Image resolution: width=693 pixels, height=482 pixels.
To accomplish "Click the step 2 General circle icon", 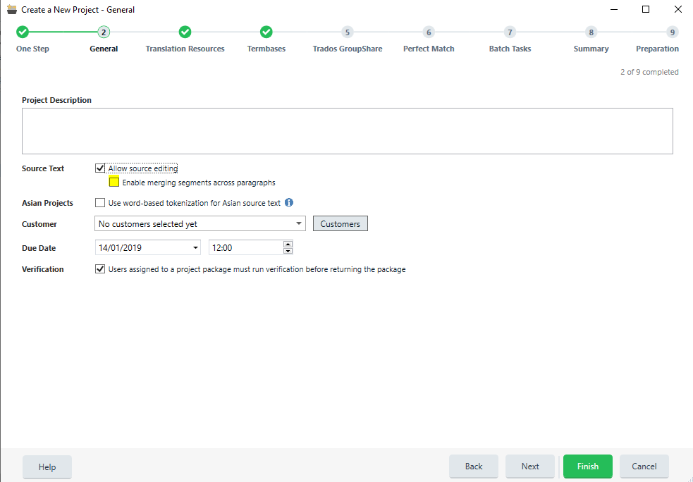I will [104, 32].
